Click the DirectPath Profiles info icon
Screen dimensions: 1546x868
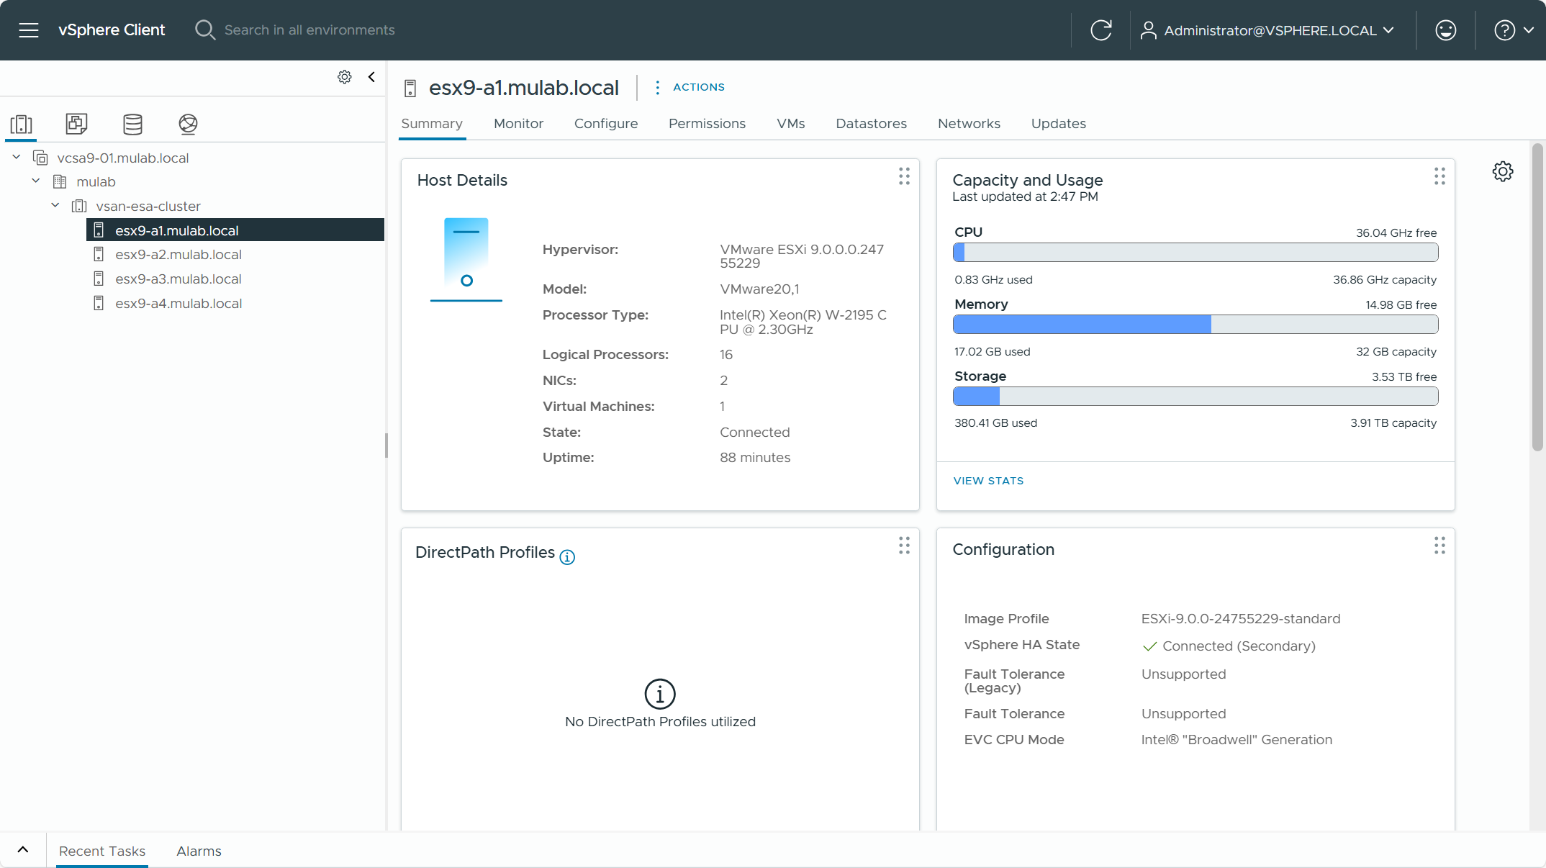point(567,557)
